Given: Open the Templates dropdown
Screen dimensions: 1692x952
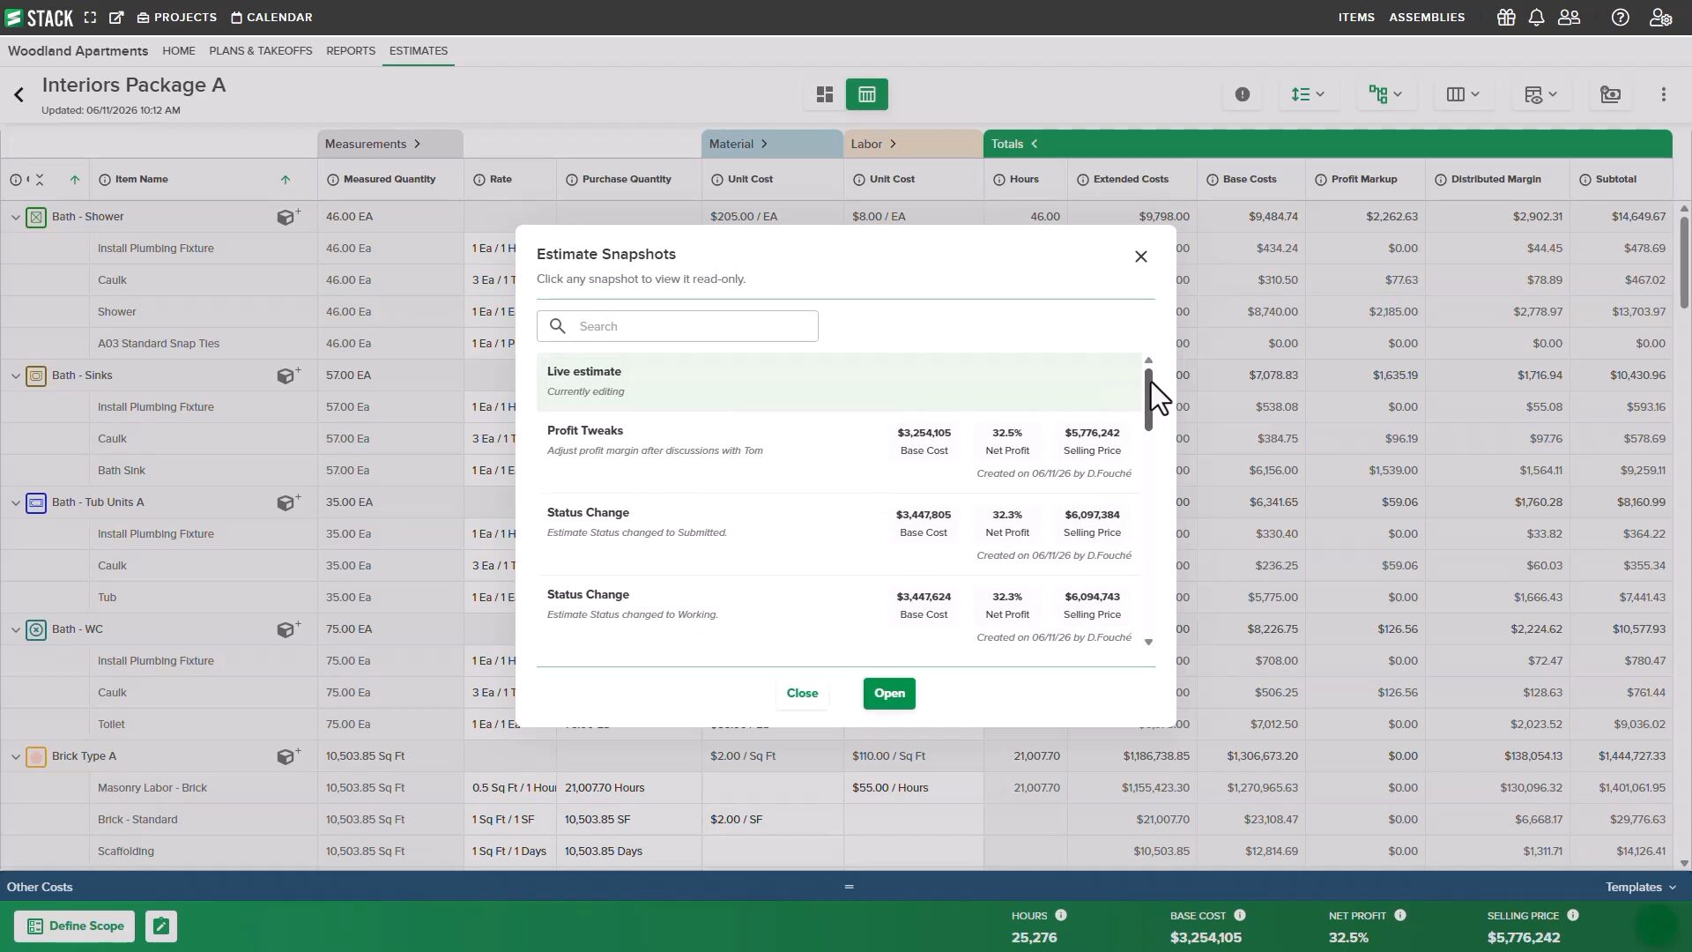Looking at the screenshot, I should [1641, 887].
